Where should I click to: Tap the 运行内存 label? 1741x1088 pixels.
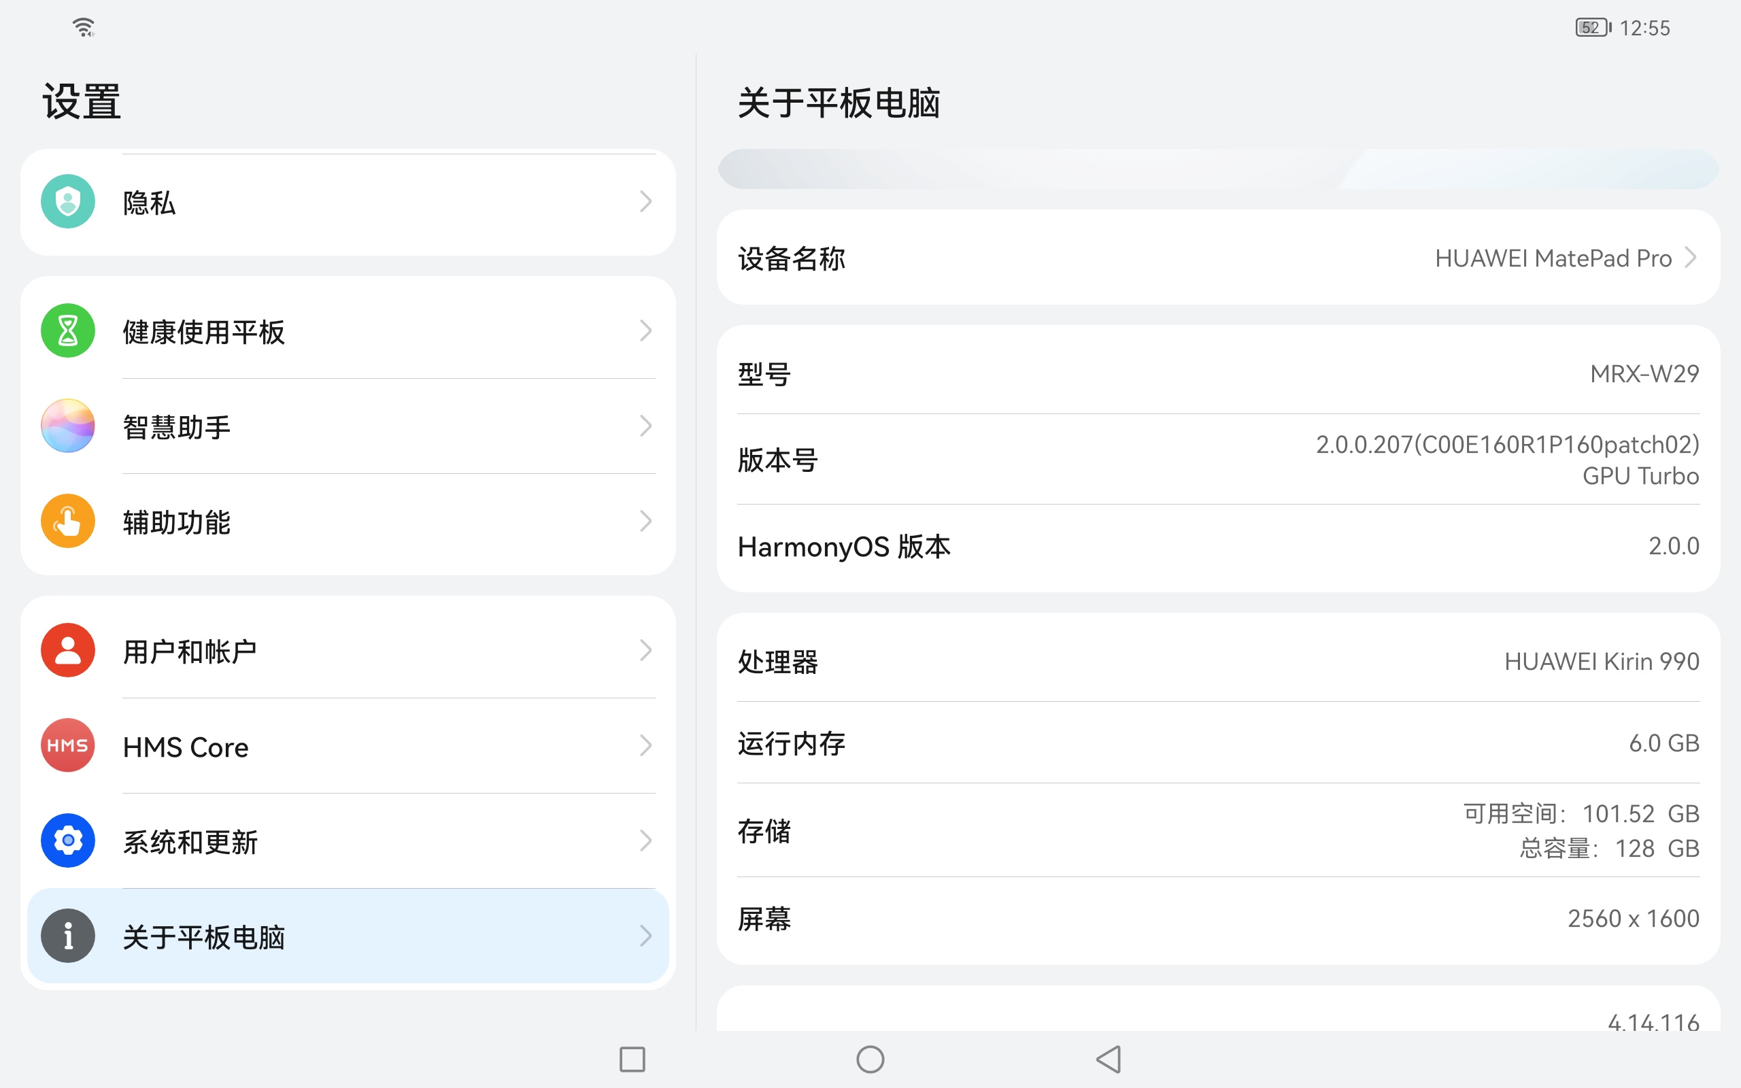pyautogui.click(x=792, y=743)
